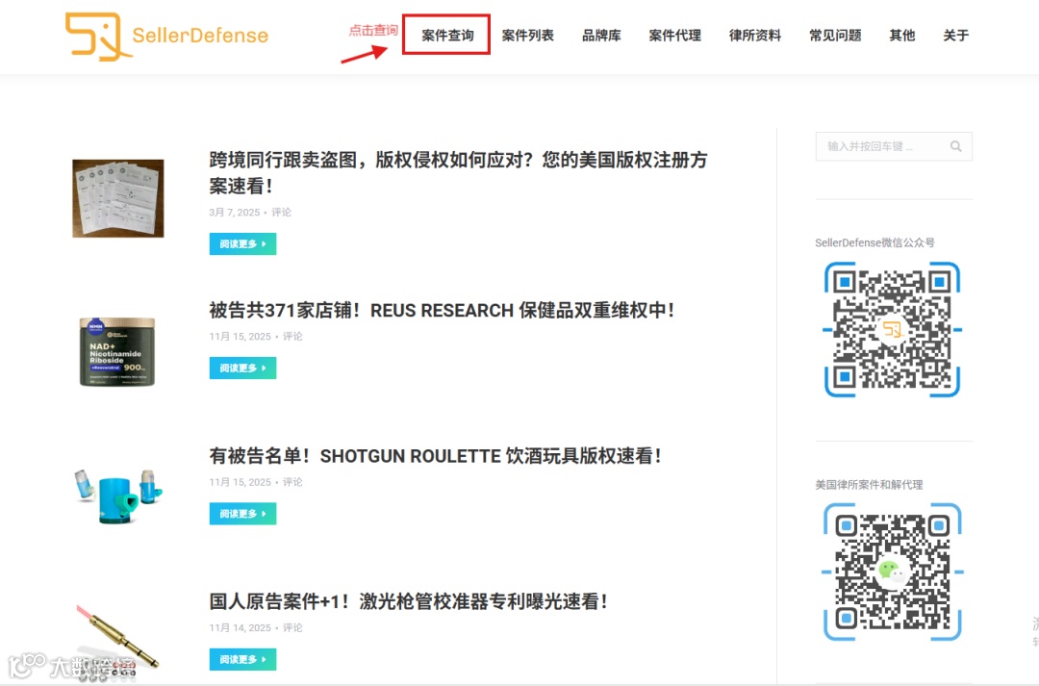Open the REUS RESEARCH 保健品 article title
This screenshot has width=1039, height=686.
coord(442,310)
